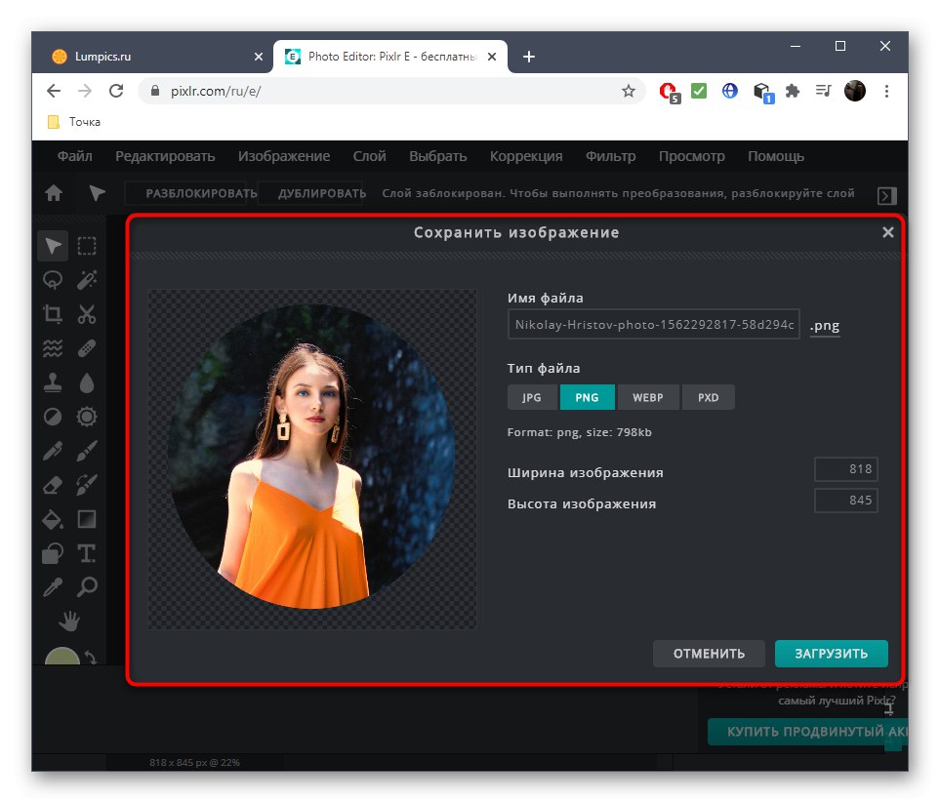Activate the Eraser tool
This screenshot has width=940, height=803.
pyautogui.click(x=53, y=485)
